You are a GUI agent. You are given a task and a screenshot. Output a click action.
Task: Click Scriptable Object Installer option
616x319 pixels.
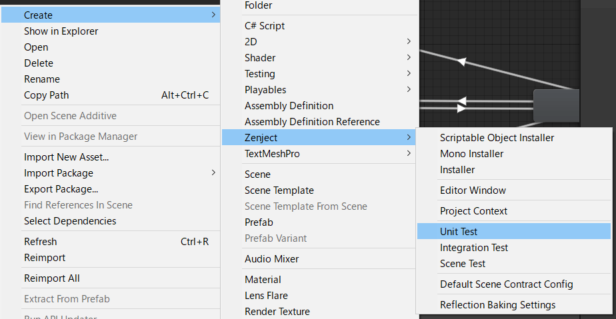(x=497, y=138)
